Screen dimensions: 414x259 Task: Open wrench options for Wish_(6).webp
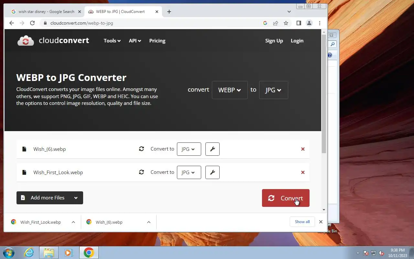click(x=212, y=149)
